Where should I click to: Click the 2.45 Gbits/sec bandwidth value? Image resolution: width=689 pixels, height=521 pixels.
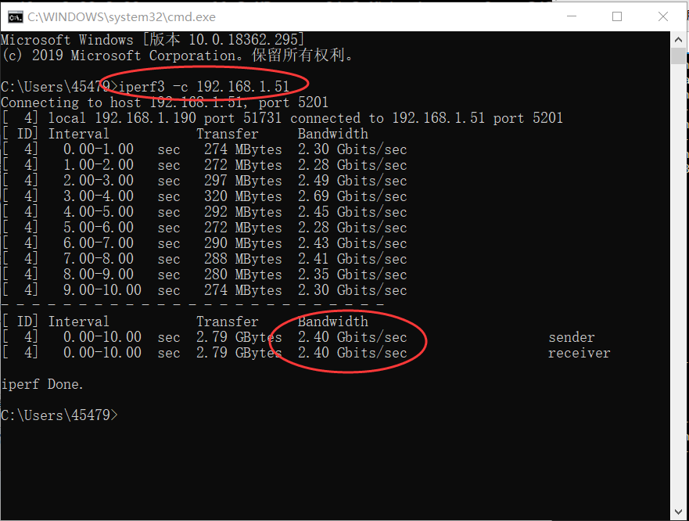(x=353, y=212)
